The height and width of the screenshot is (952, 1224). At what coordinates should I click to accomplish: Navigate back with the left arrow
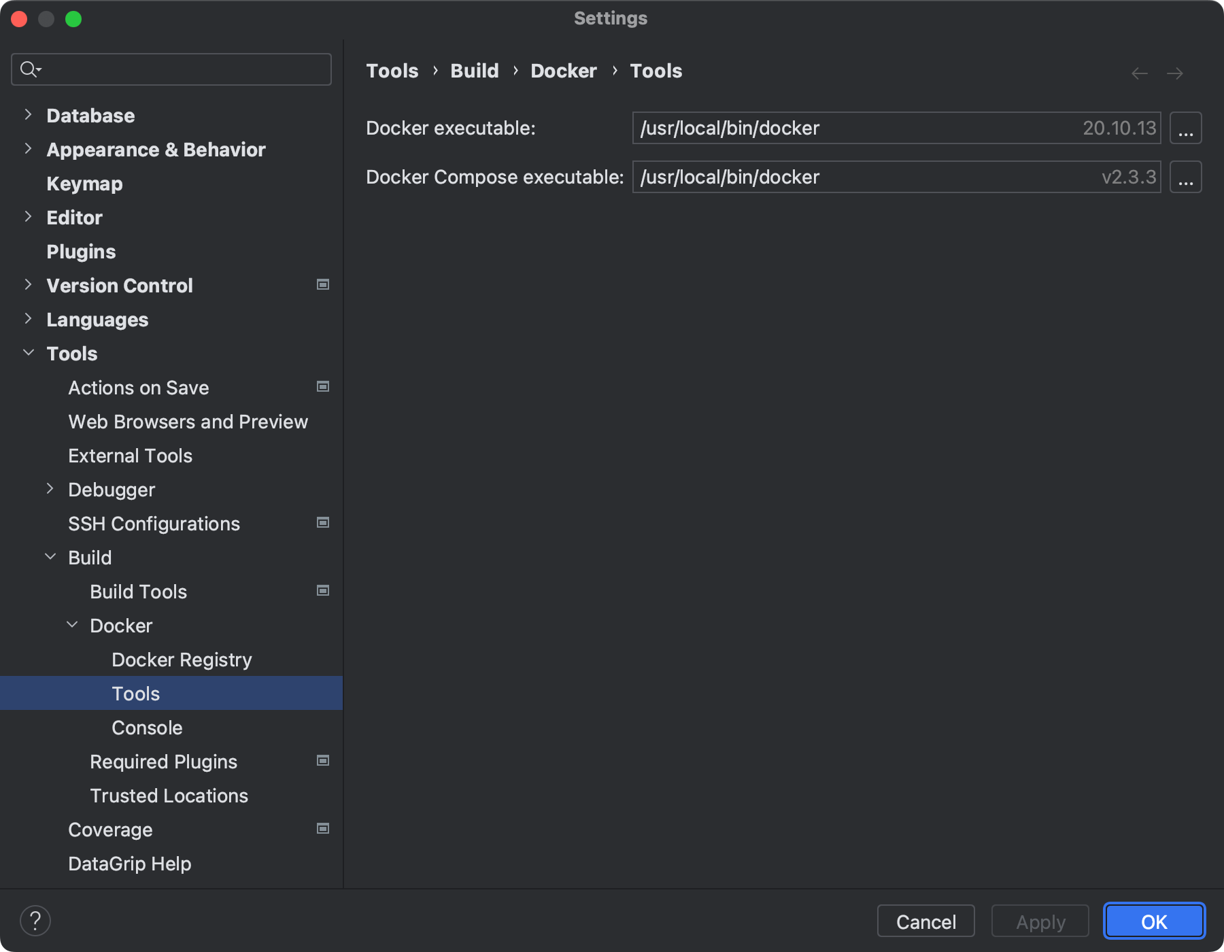[x=1139, y=73]
